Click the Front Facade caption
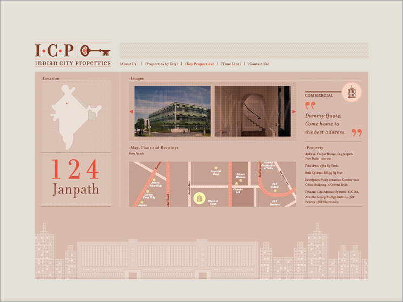 pos(136,153)
